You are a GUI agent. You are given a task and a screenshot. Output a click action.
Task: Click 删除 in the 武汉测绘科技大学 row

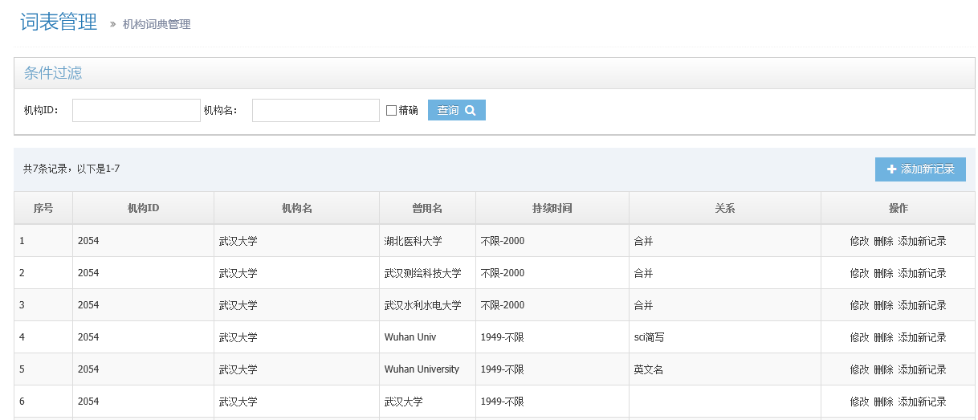point(883,273)
